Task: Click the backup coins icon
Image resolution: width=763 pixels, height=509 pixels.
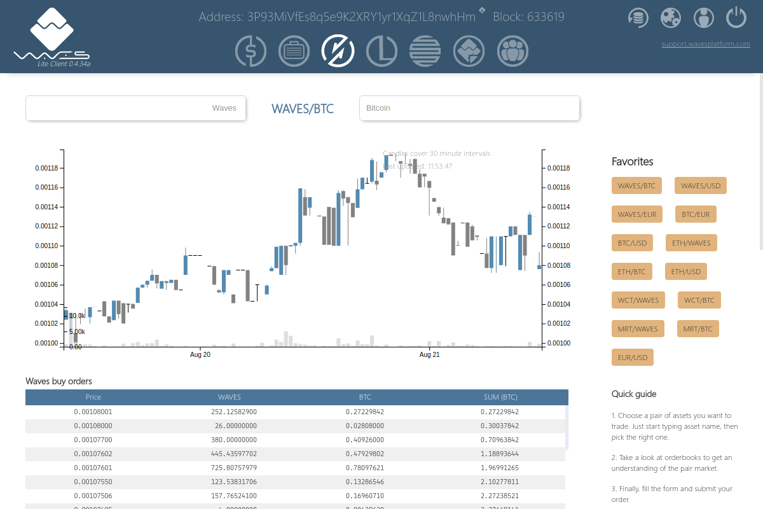Action: coord(638,17)
